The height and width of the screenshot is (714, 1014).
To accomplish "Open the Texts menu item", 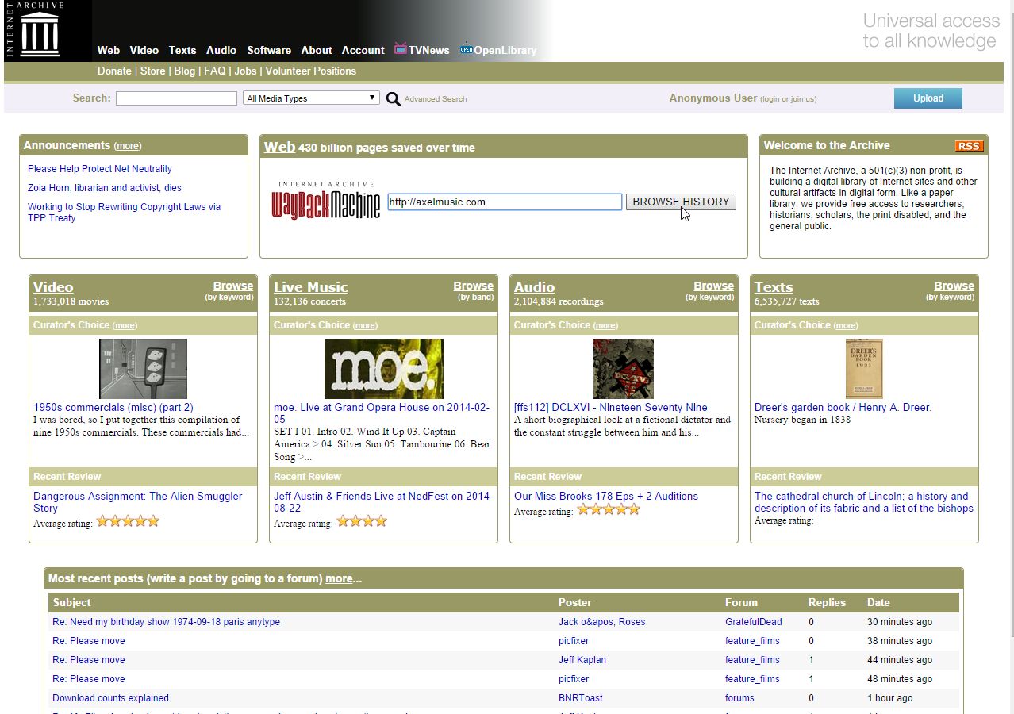I will point(182,50).
